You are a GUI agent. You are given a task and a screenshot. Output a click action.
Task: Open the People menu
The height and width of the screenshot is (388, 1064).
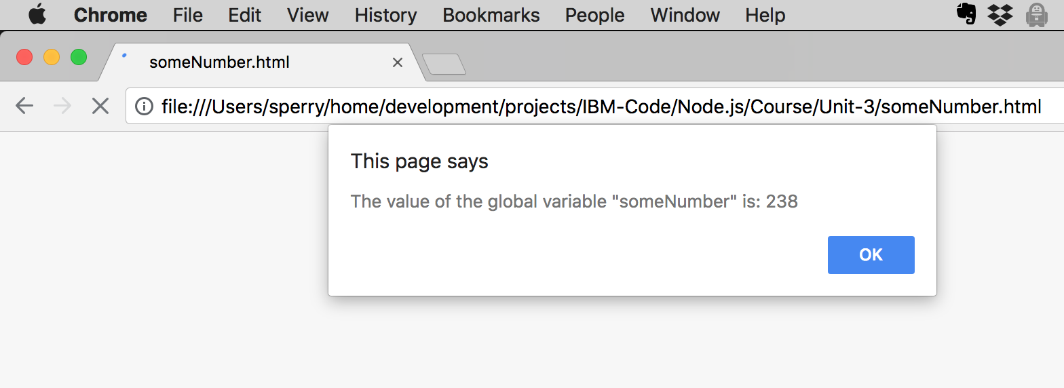click(594, 15)
